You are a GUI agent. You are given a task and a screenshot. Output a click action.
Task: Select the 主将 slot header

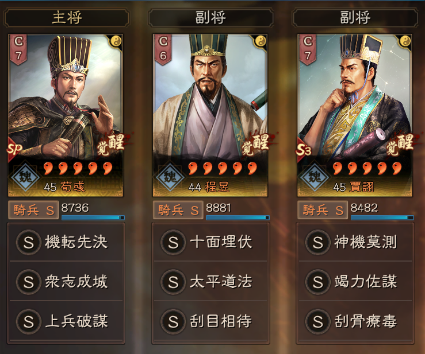pyautogui.click(x=67, y=18)
